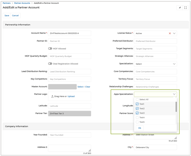This screenshot has height=156, width=191.
Task: Uncheck the Test1 checkbox
Action: coord(137,104)
